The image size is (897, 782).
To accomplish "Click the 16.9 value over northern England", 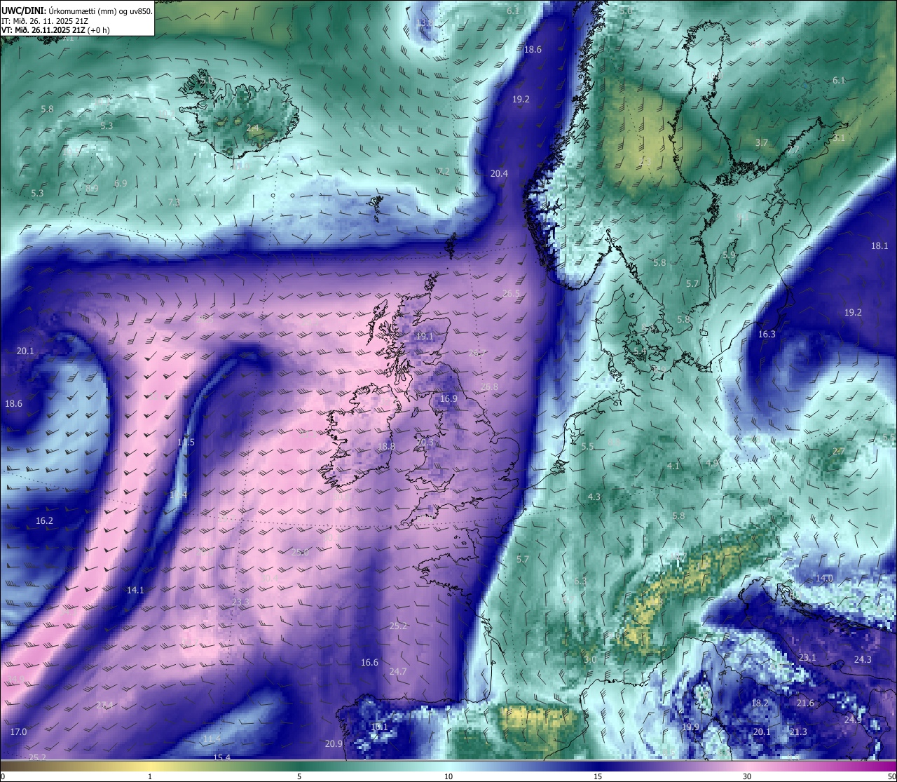I will [x=448, y=398].
